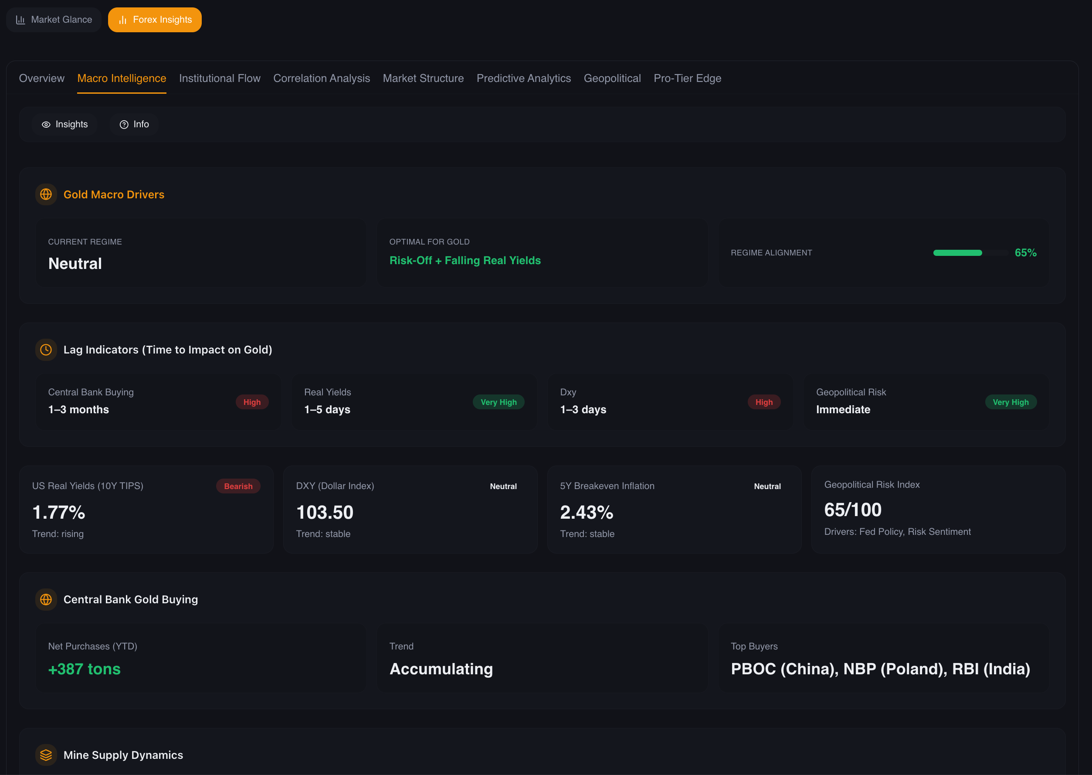Toggle the Info panel

[134, 124]
